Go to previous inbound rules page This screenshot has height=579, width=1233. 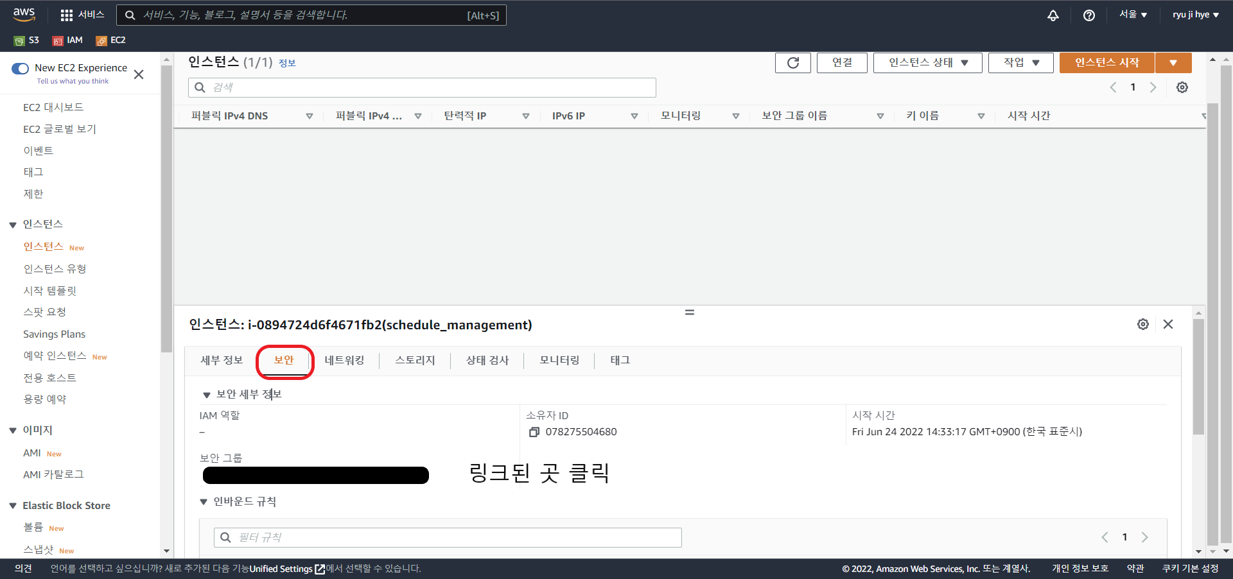pos(1105,537)
